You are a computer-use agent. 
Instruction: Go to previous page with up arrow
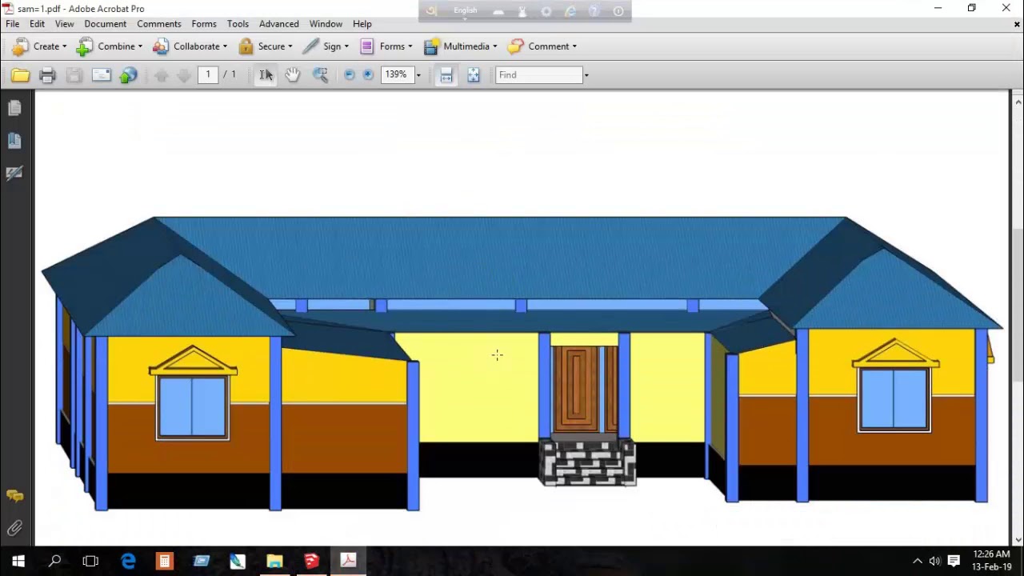click(161, 75)
